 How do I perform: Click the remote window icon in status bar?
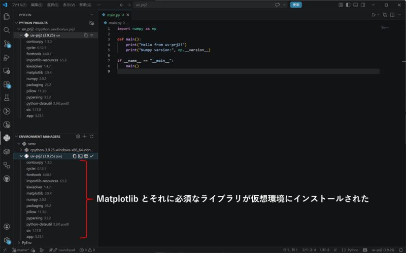[5, 250]
